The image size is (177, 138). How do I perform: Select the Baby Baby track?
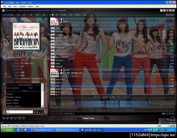[112, 31]
